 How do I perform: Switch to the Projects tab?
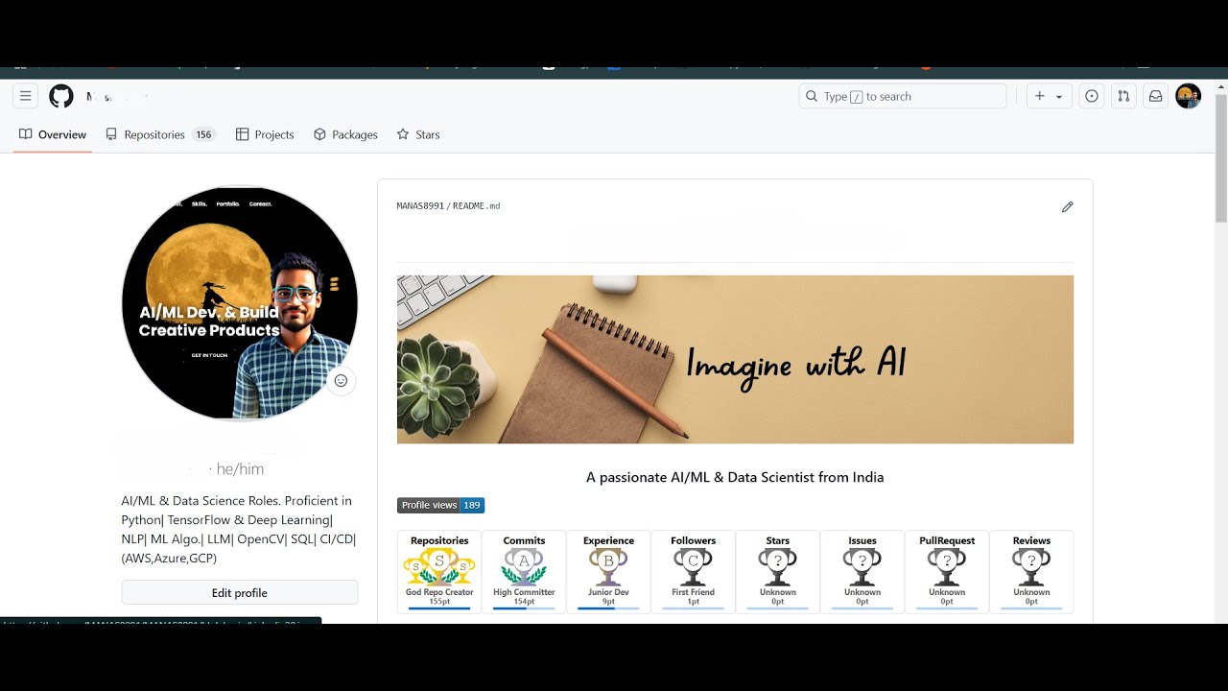265,134
